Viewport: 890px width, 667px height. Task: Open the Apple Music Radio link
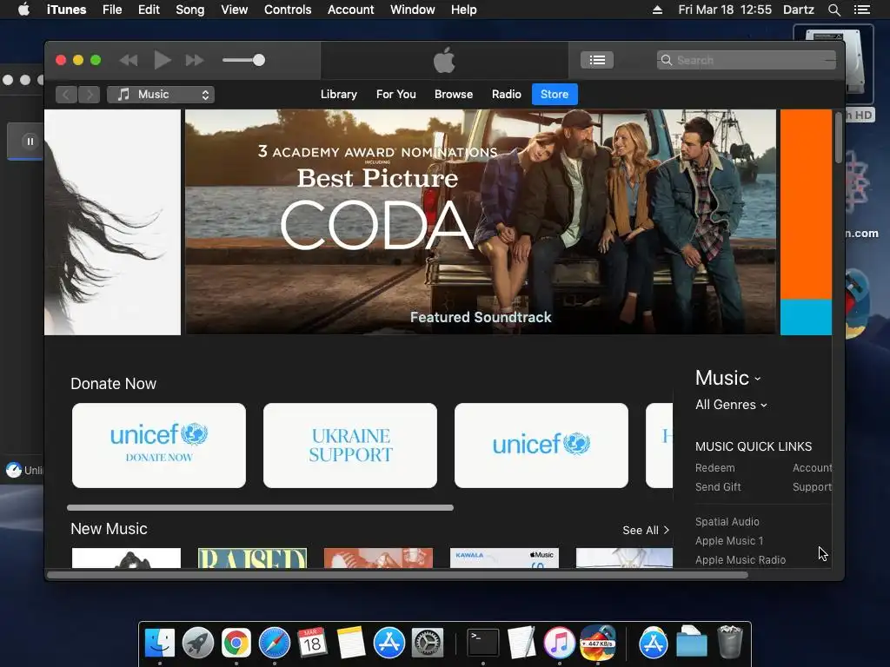coord(741,560)
